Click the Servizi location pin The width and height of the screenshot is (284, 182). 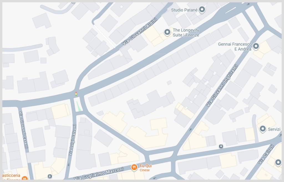click(x=263, y=129)
